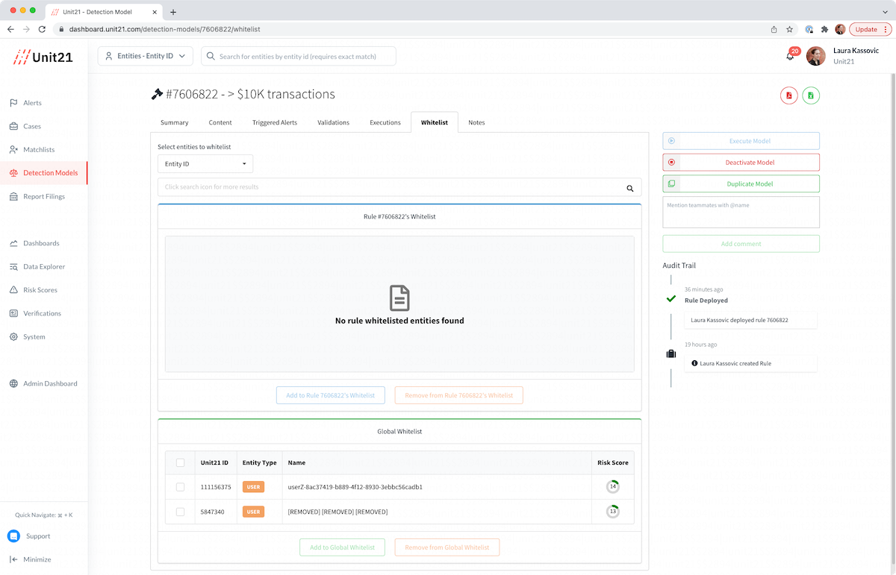The height and width of the screenshot is (575, 896).
Task: Check the box for entity 5847340
Action: click(x=180, y=512)
